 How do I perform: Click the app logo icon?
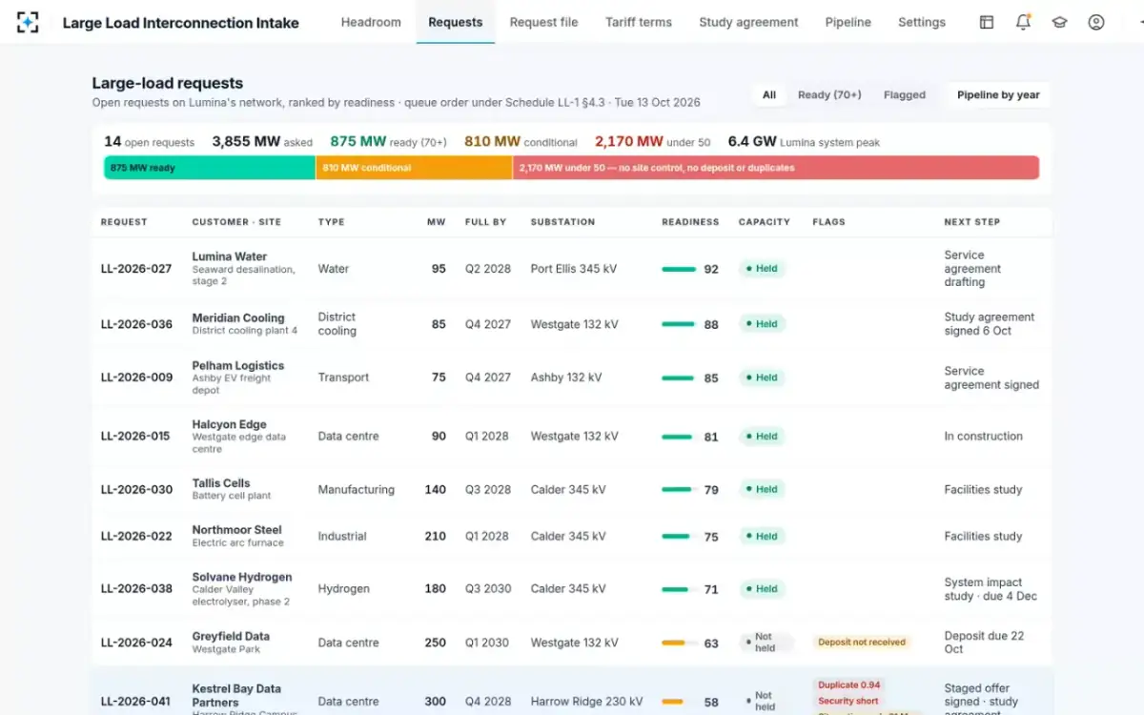pyautogui.click(x=28, y=22)
